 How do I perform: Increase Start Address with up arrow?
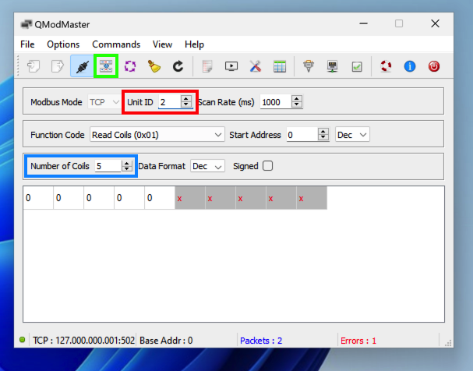tap(323, 131)
